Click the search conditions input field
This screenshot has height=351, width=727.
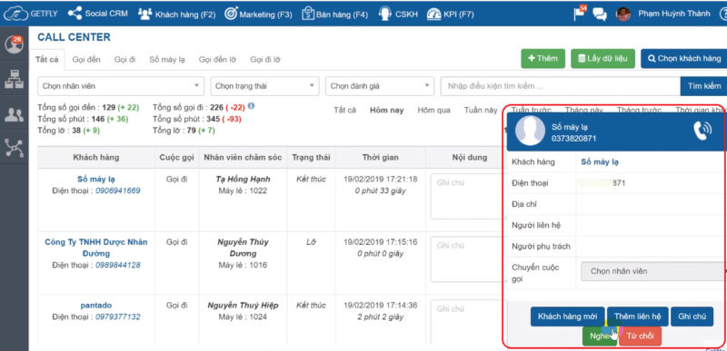(x=561, y=86)
